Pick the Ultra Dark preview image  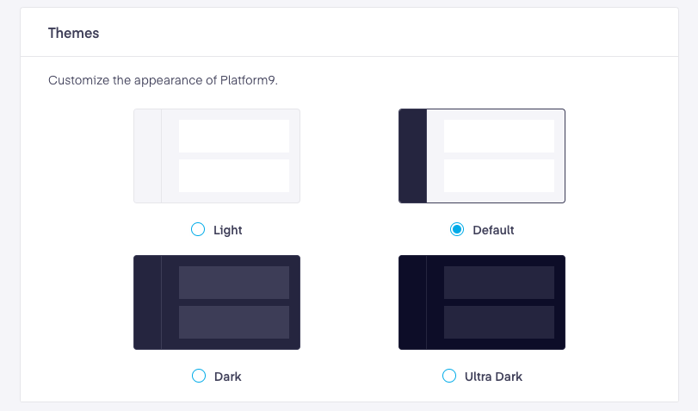pyautogui.click(x=482, y=302)
